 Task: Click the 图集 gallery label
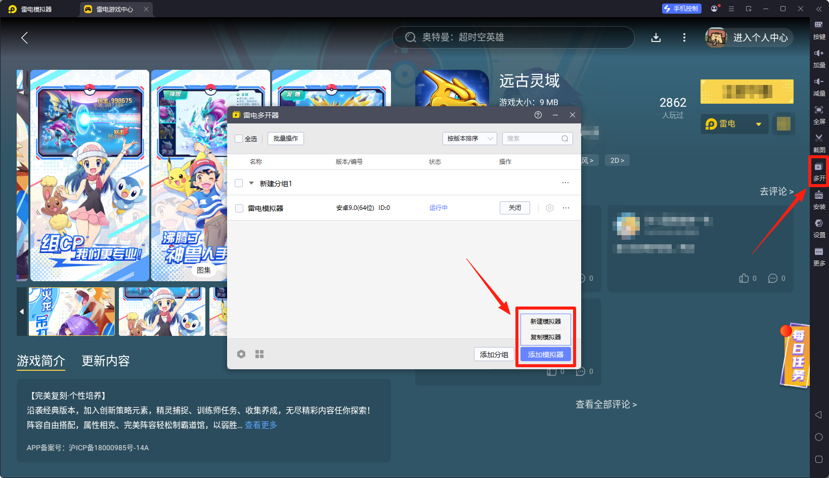(204, 270)
